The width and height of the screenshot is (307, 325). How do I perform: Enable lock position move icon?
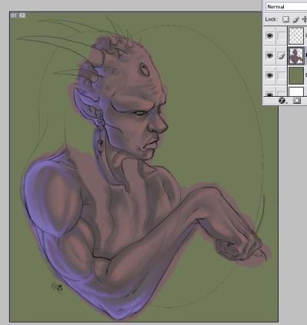tap(305, 19)
